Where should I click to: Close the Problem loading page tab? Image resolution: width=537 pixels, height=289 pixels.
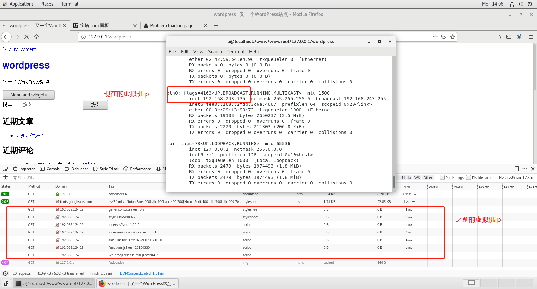(x=205, y=26)
